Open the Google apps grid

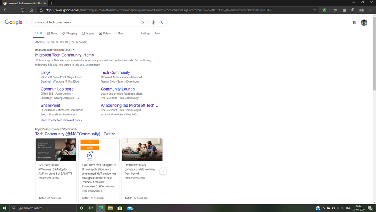point(355,23)
